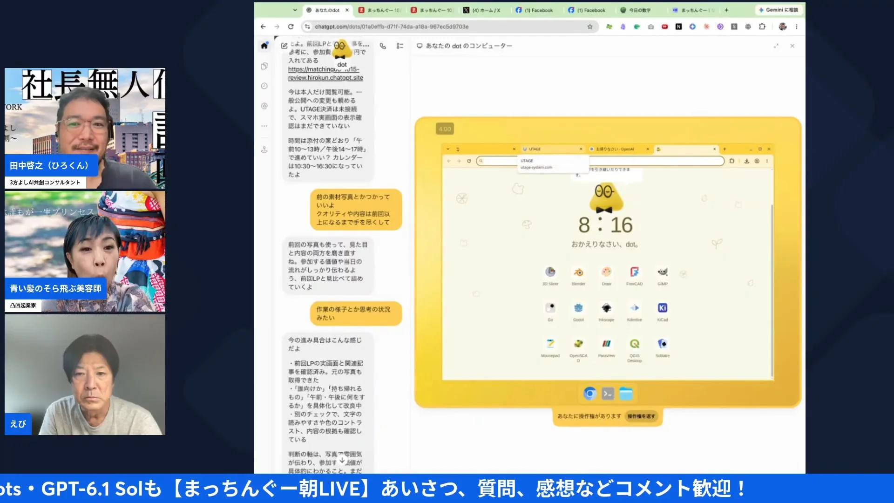Screen dimensions: 894x503
Task: Click the phone call icon in chat header
Action: tap(383, 46)
